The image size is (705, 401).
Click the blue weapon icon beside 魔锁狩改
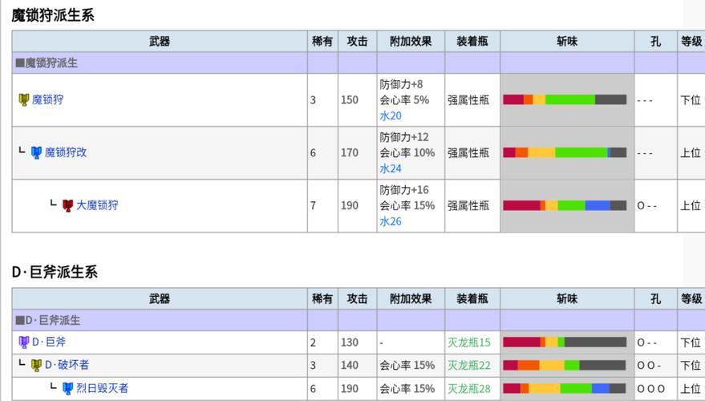coord(36,153)
